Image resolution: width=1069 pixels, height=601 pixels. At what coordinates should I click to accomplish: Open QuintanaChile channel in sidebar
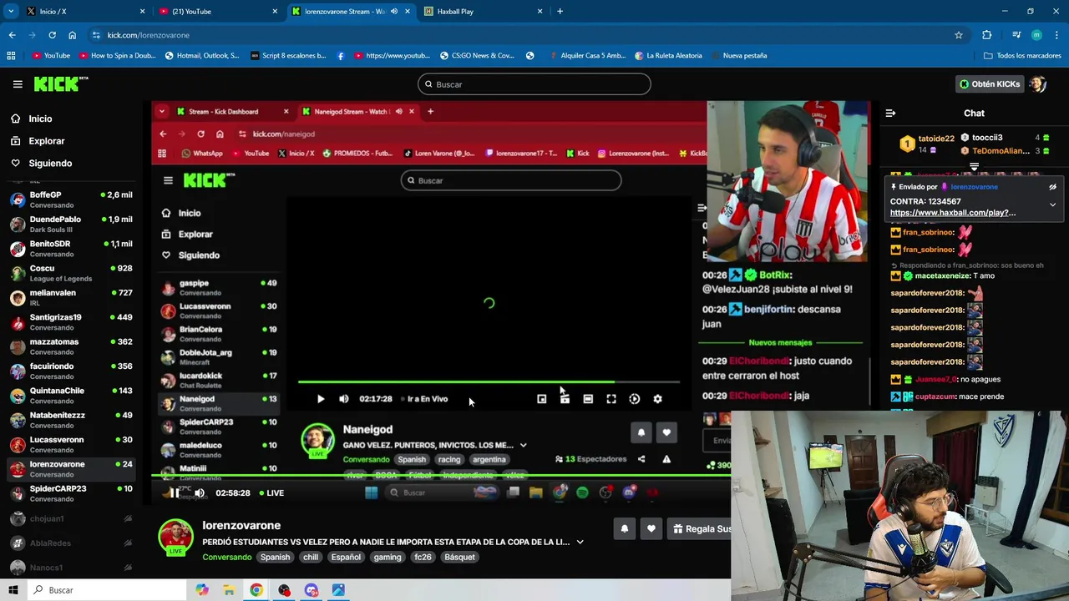(x=71, y=395)
